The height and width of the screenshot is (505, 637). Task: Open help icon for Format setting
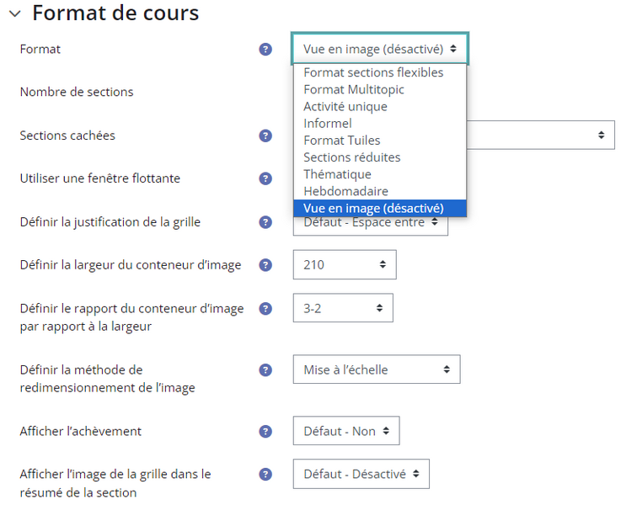coord(265,50)
